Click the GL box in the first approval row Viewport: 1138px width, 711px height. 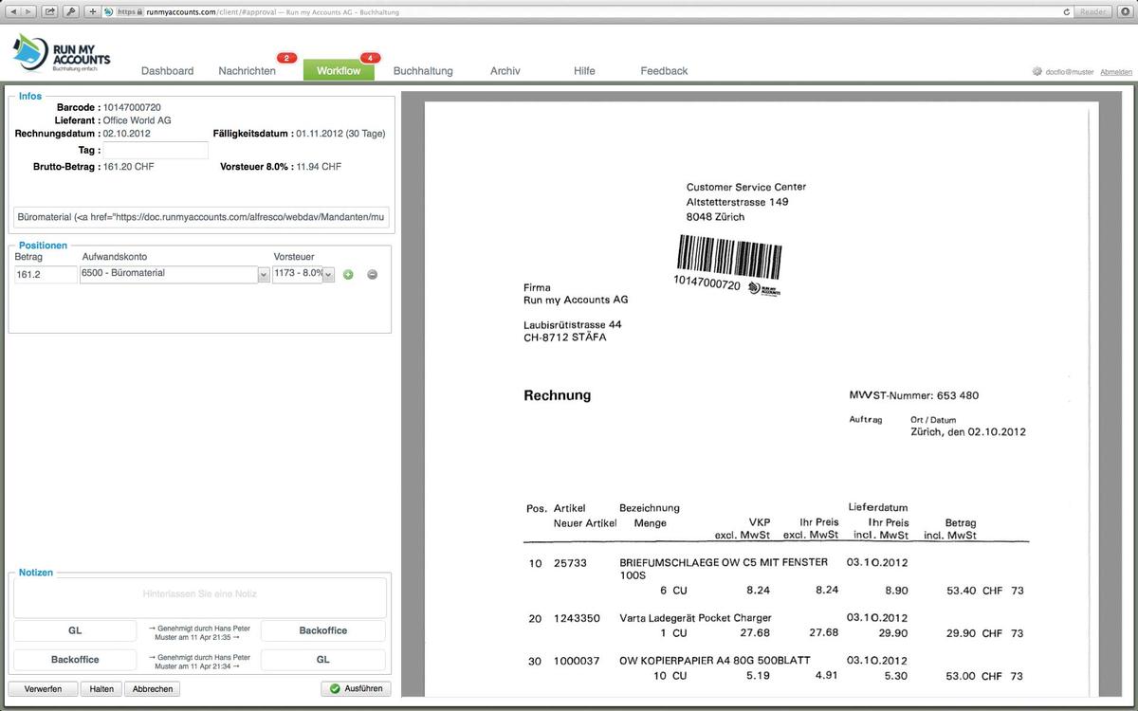75,630
